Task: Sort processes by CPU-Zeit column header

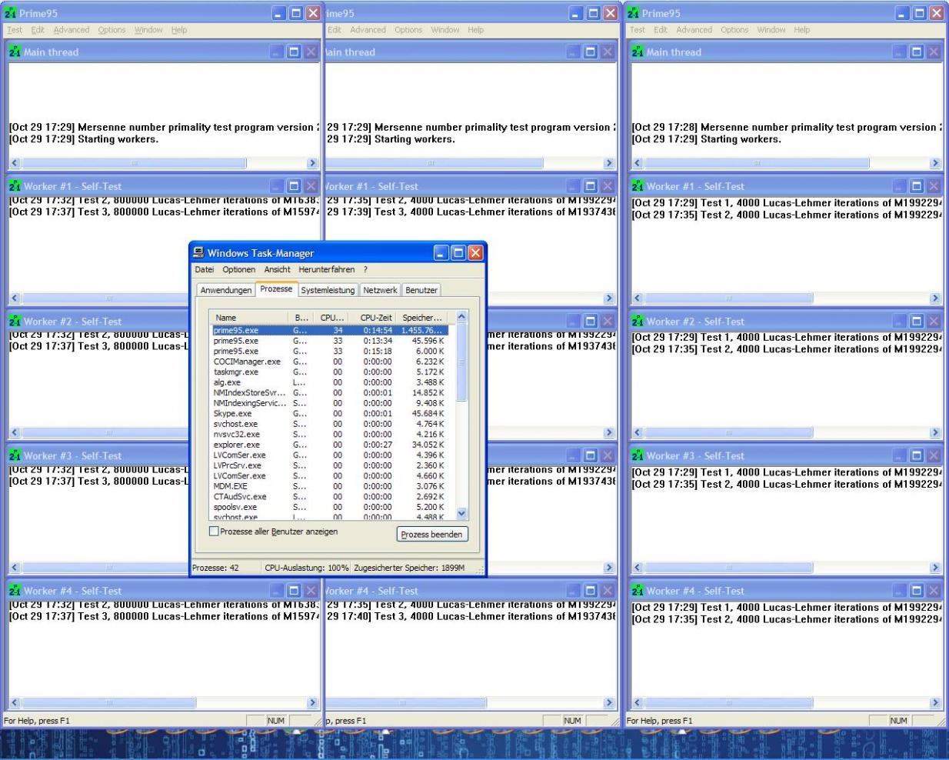Action: (x=373, y=317)
